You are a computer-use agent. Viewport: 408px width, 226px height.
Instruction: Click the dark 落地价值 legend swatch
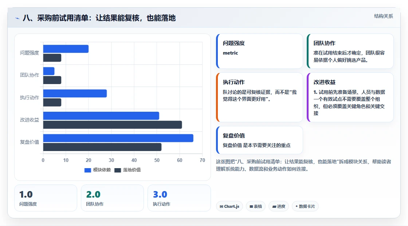118,170
